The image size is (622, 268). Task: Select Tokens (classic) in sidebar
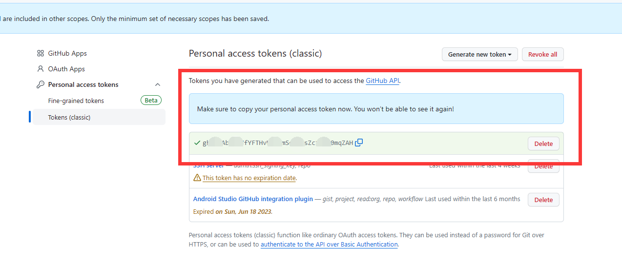[x=69, y=117]
